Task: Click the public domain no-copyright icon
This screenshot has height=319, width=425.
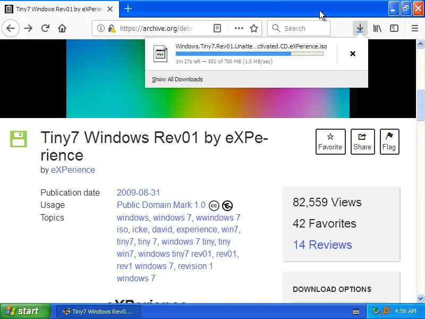Action: tap(227, 206)
